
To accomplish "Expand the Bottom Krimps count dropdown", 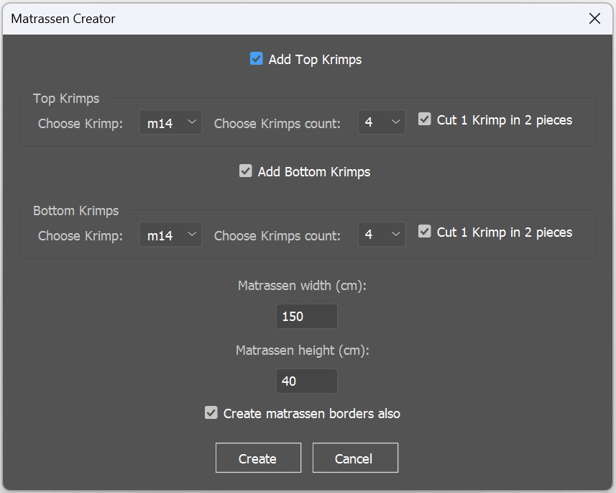I will click(x=382, y=235).
